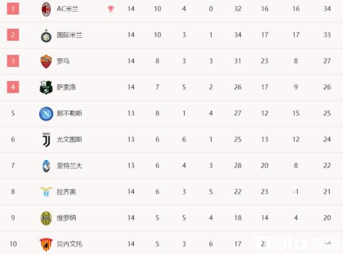
Task: Click the Lazio club crest
Action: [46, 191]
